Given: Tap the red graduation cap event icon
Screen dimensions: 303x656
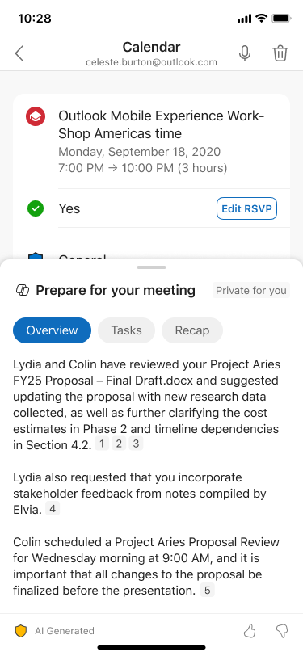Looking at the screenshot, I should [36, 116].
